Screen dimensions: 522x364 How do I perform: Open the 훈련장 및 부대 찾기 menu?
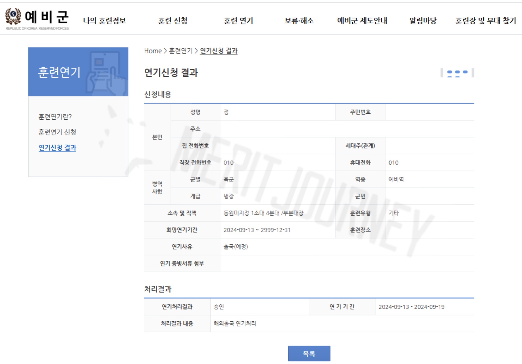pyautogui.click(x=486, y=21)
